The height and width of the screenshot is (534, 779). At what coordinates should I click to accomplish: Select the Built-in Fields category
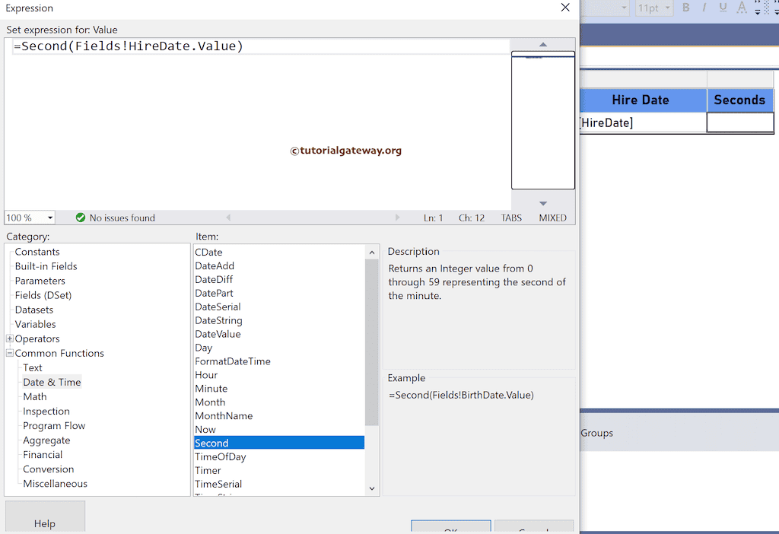(46, 266)
